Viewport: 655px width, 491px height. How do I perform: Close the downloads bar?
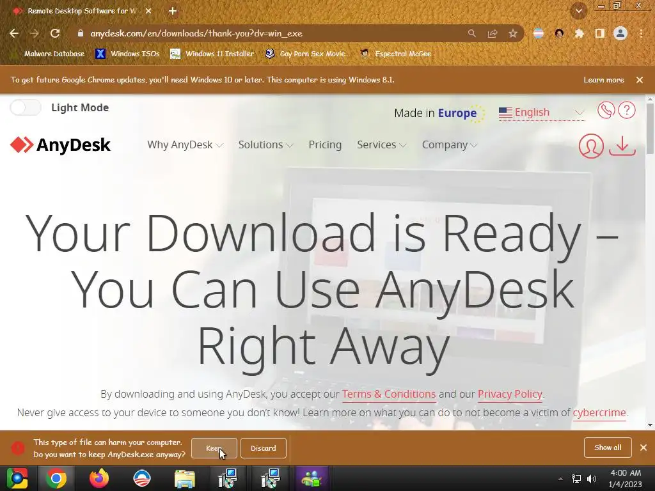click(643, 448)
